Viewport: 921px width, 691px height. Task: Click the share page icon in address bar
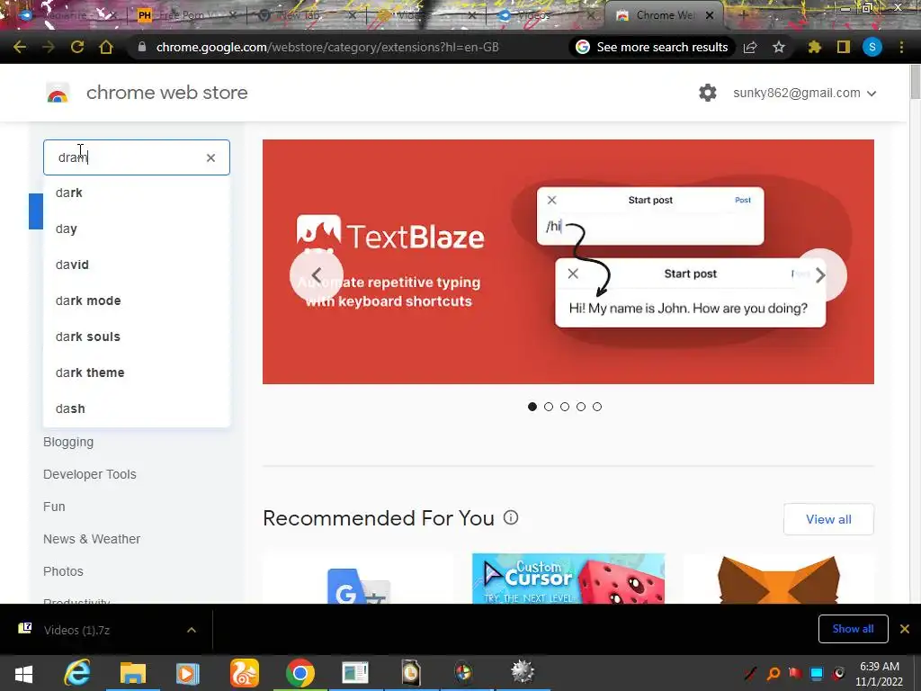click(x=750, y=47)
